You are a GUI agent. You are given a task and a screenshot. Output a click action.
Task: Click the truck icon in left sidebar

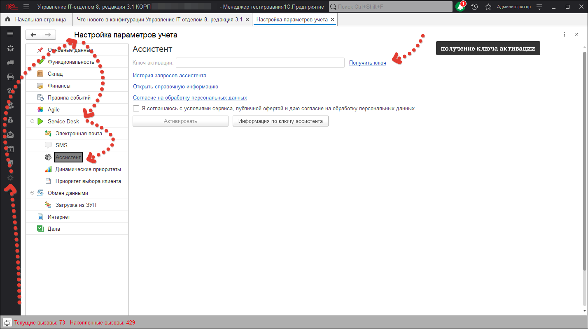[10, 63]
